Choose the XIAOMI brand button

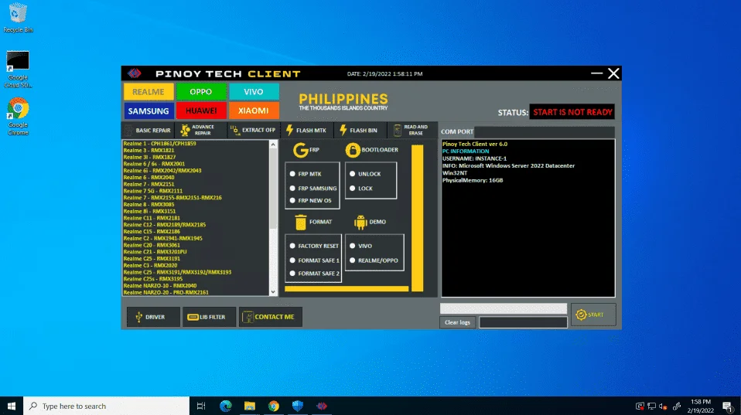point(254,111)
